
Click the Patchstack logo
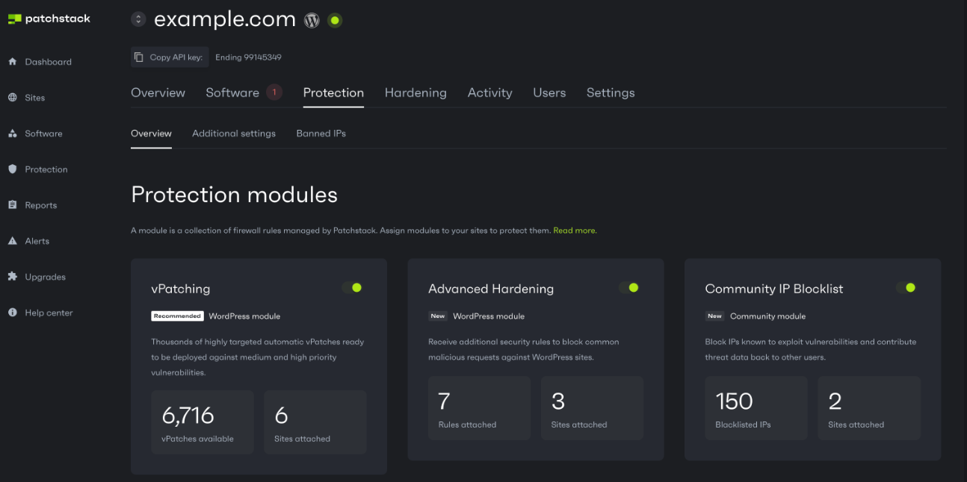click(49, 19)
